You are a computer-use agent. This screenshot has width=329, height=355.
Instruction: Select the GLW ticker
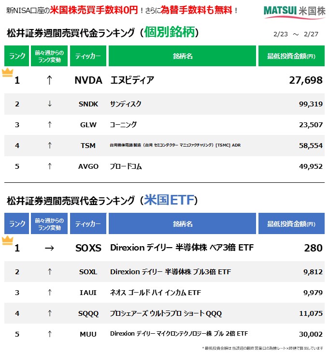point(88,125)
